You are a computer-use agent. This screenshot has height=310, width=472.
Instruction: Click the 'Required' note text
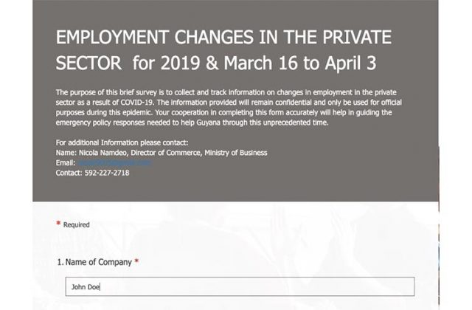click(x=77, y=224)
